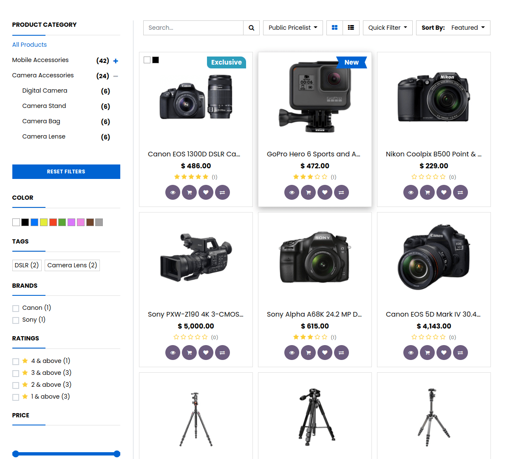Compare Sony Alpha A68K product
Image resolution: width=510 pixels, height=459 pixels.
[x=341, y=352]
